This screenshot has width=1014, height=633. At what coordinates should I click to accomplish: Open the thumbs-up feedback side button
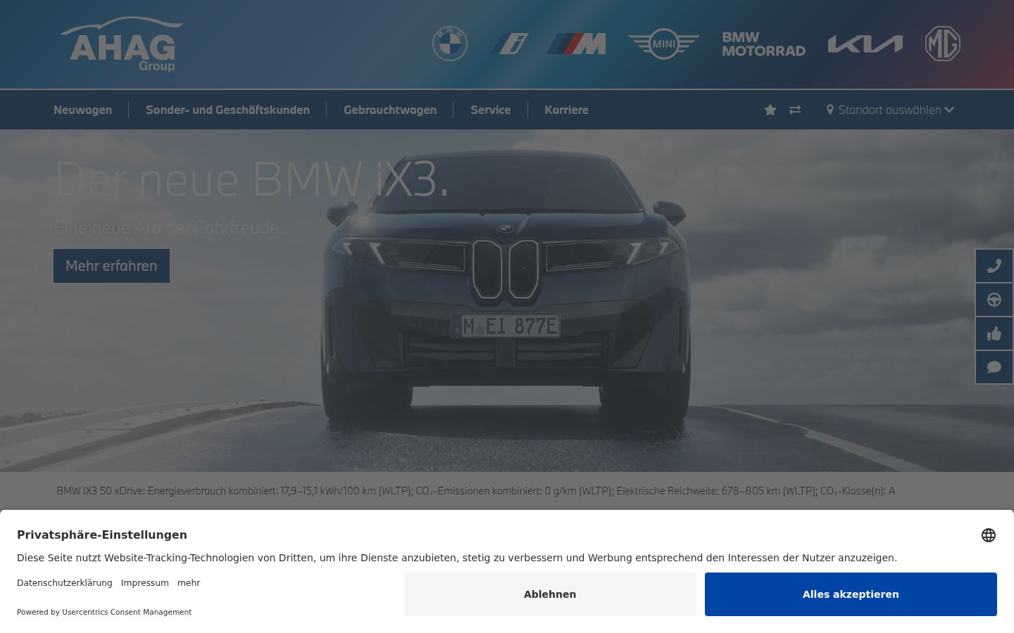tap(994, 333)
